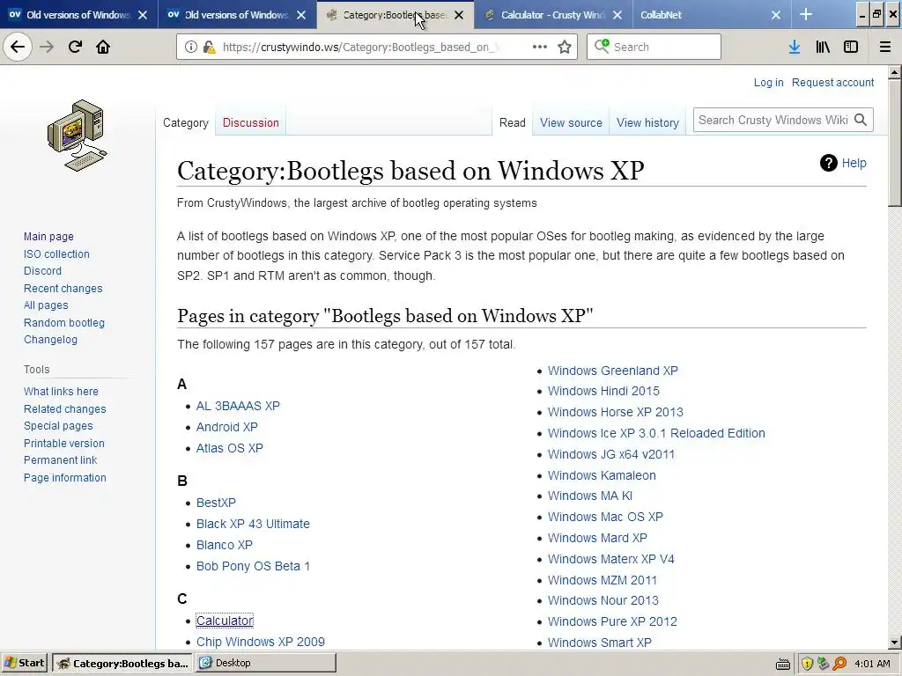The height and width of the screenshot is (676, 902).
Task: Open the Firefox hamburger menu
Action: pos(885,47)
